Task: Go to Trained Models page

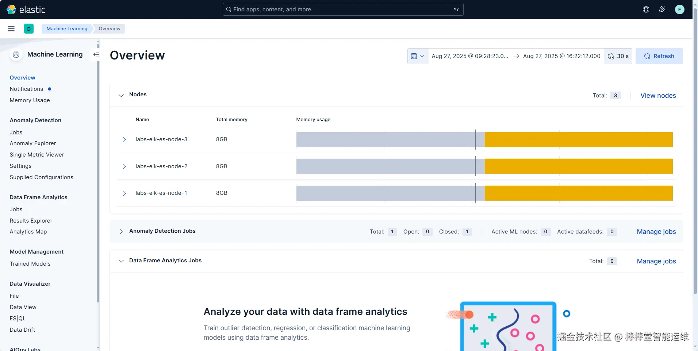Action: (30, 264)
